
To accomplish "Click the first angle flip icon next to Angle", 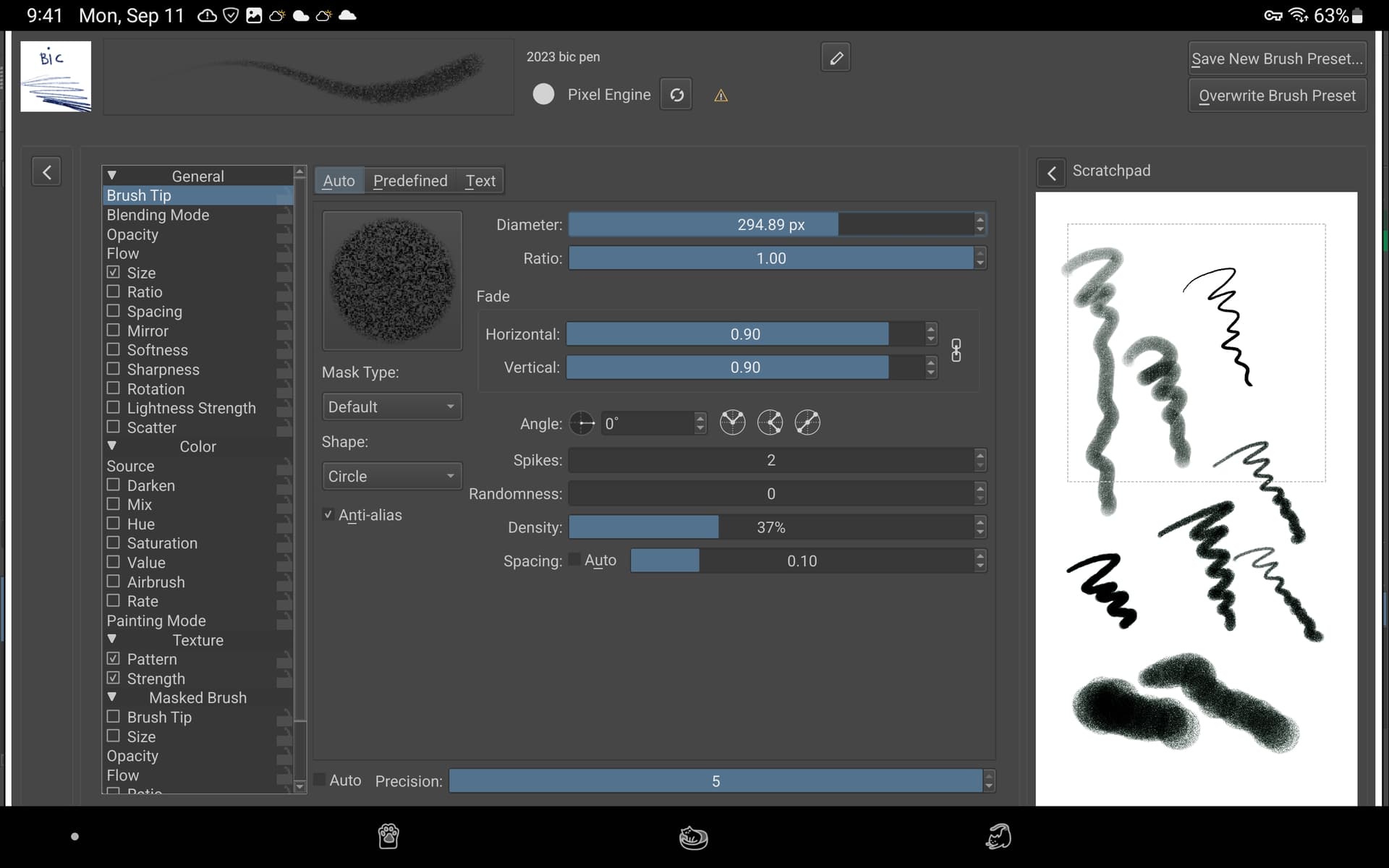I will [732, 422].
